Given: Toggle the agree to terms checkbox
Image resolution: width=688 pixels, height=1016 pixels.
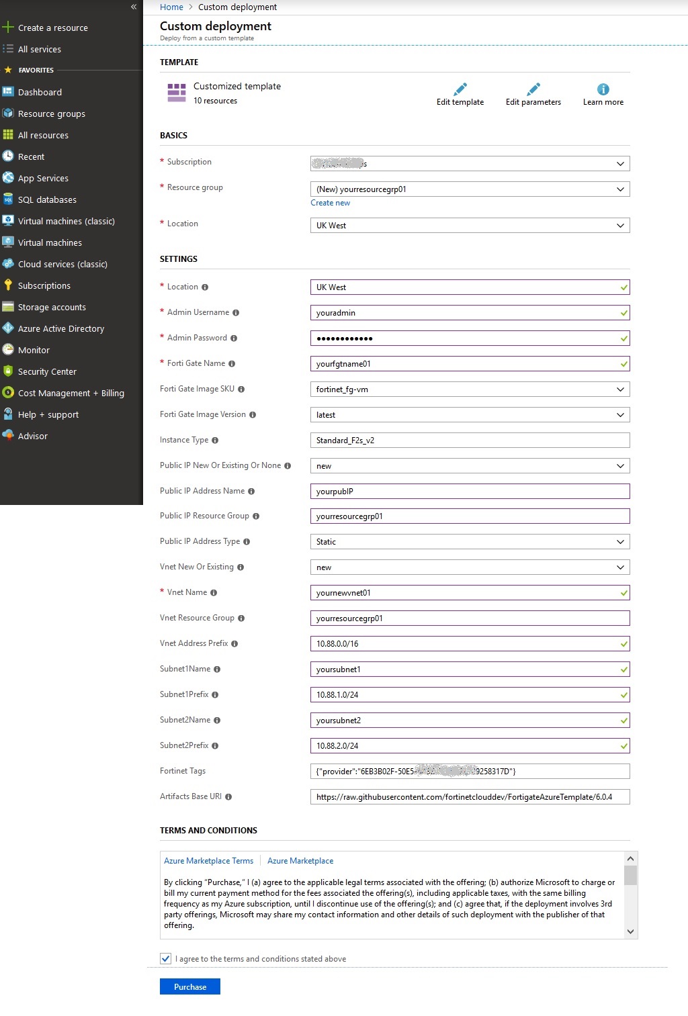Looking at the screenshot, I should 166,958.
